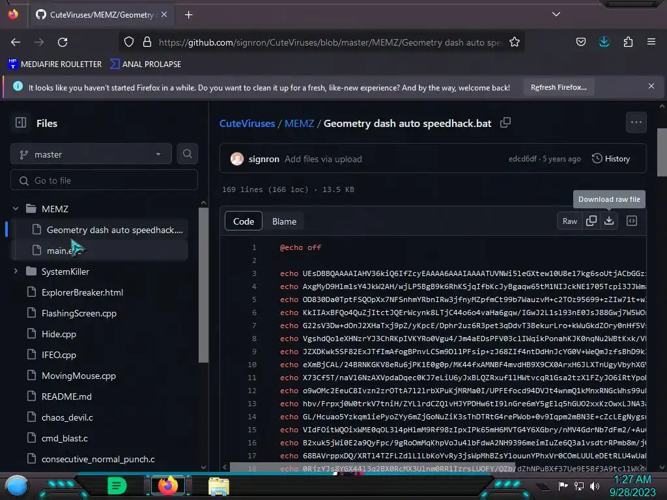The width and height of the screenshot is (667, 500).
Task: Click the signron avatar image
Action: click(x=237, y=159)
